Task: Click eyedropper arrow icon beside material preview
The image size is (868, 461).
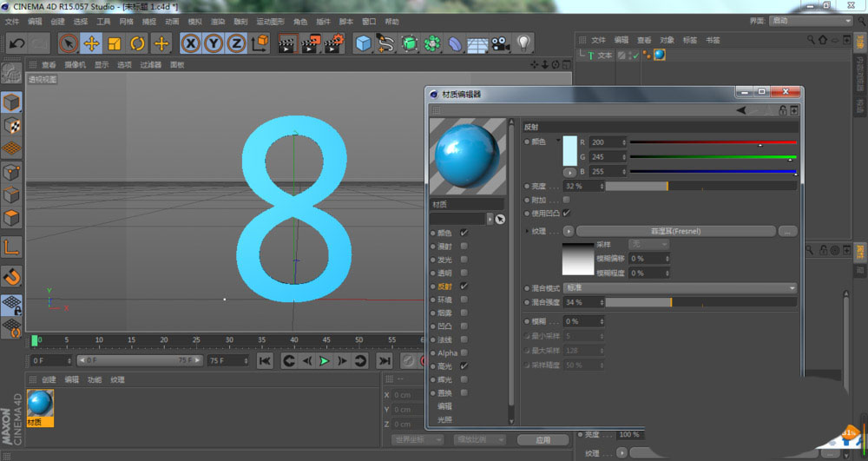Action: pos(500,219)
